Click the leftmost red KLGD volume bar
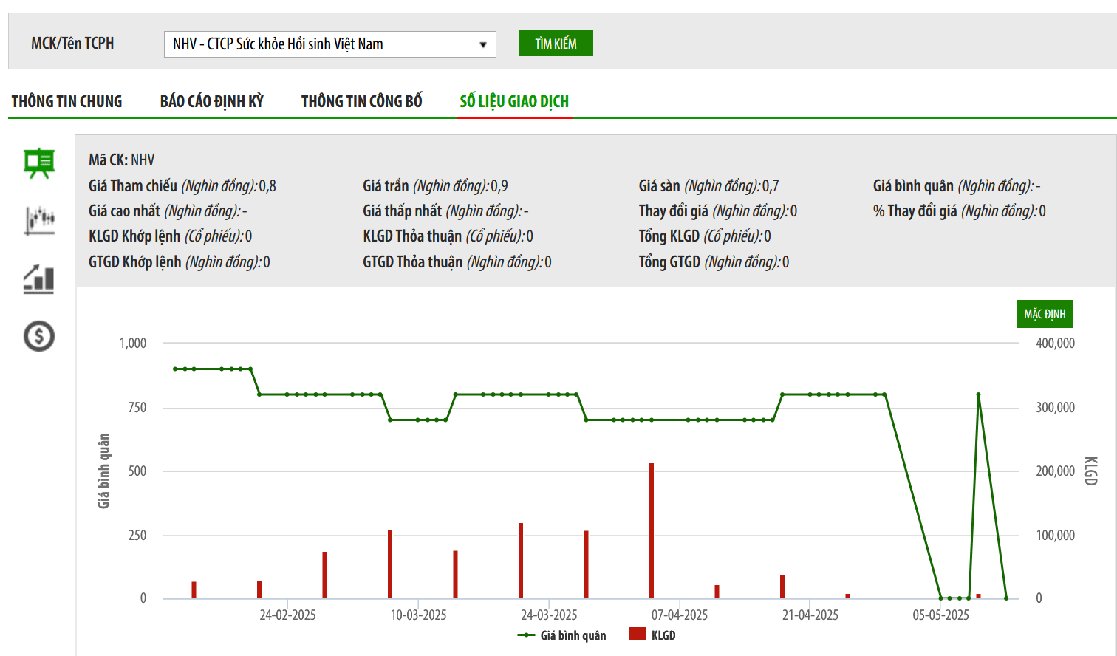 coord(194,590)
